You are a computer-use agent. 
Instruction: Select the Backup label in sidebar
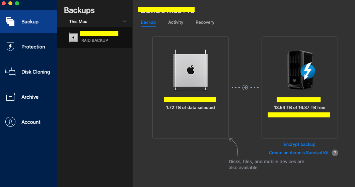[x=30, y=22]
